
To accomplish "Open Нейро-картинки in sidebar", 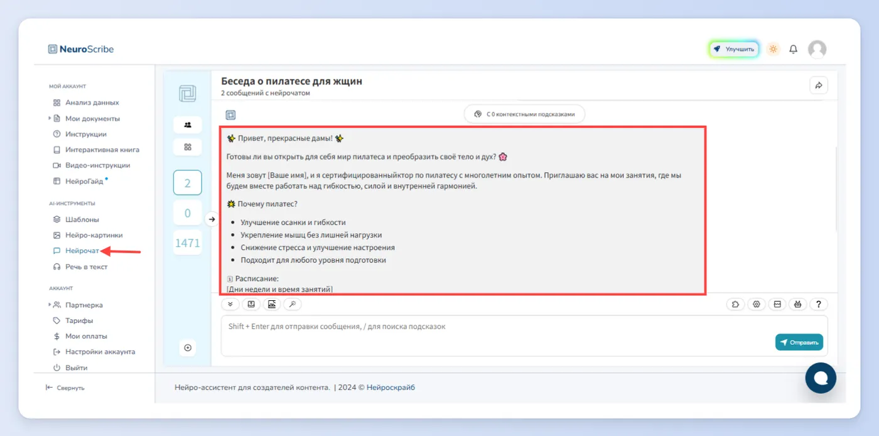I will [x=88, y=235].
